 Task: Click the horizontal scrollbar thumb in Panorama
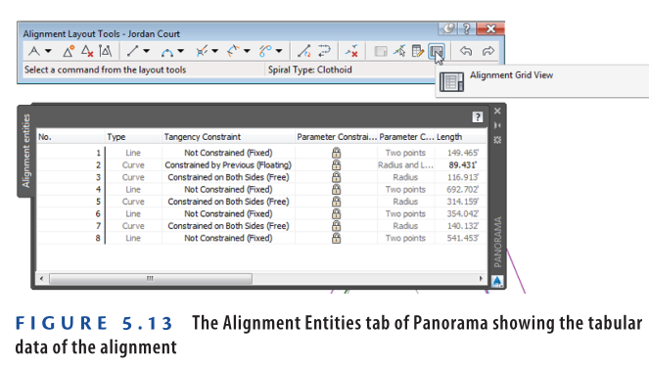pyautogui.click(x=151, y=279)
